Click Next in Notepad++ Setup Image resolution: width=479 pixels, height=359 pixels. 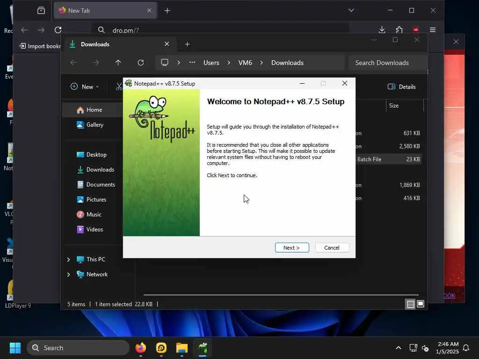(292, 248)
